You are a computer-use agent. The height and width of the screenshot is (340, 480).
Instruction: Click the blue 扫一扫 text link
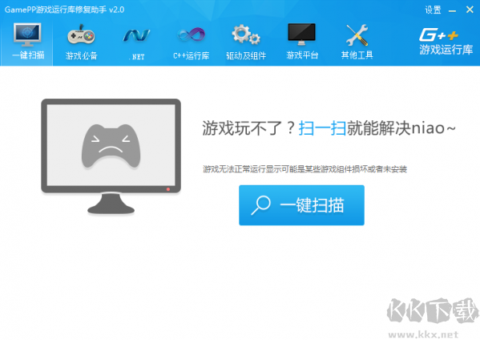(x=322, y=127)
